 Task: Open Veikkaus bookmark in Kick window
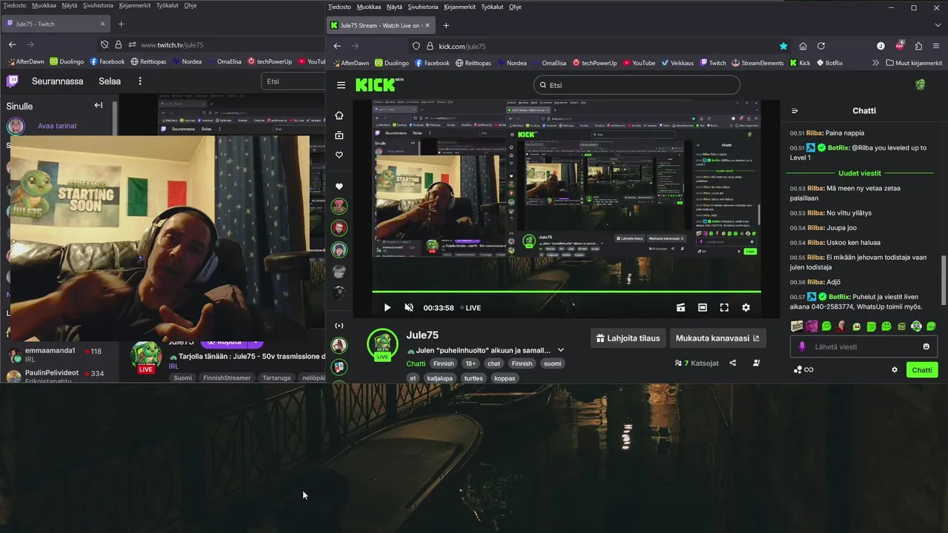tap(676, 63)
